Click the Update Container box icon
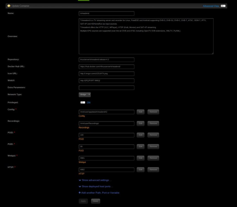The image size is (237, 207). click(9, 6)
